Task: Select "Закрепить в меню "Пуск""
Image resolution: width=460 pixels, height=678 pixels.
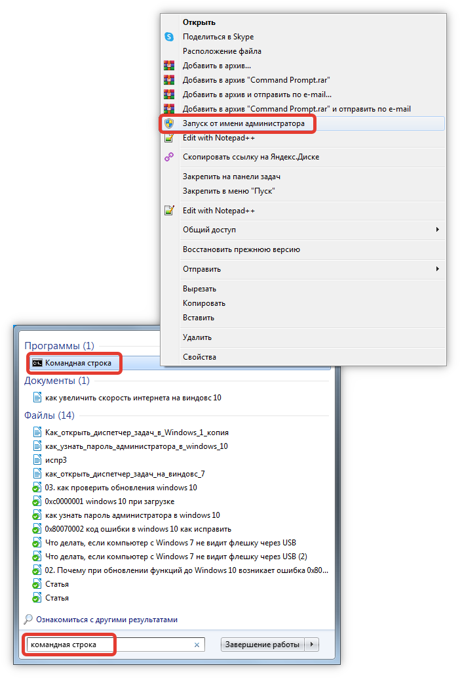Action: (229, 191)
